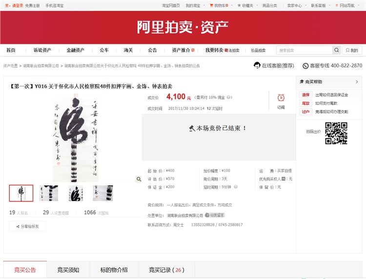Switch to 竞买须知 tab

click(68, 270)
